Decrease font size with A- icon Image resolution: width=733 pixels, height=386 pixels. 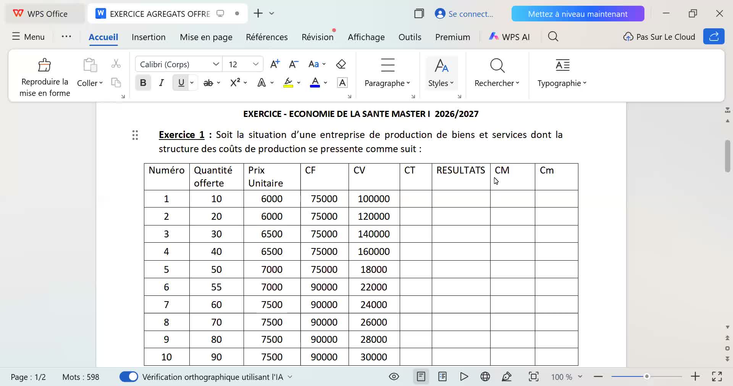(x=294, y=64)
